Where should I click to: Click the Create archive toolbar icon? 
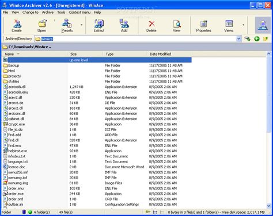coord(17,26)
